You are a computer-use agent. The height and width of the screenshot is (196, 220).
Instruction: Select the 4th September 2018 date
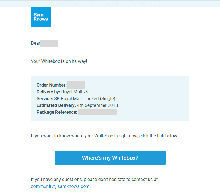[x=97, y=105]
